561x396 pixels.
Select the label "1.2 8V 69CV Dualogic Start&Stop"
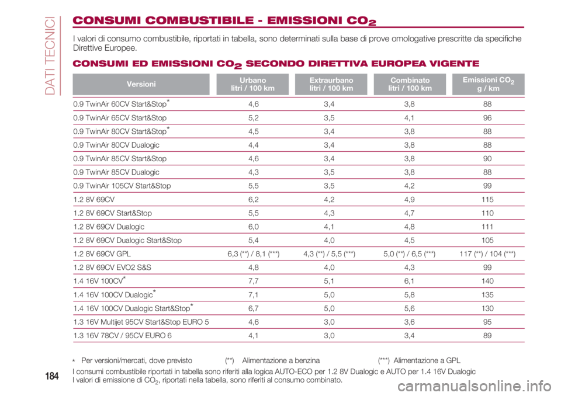coord(127,240)
